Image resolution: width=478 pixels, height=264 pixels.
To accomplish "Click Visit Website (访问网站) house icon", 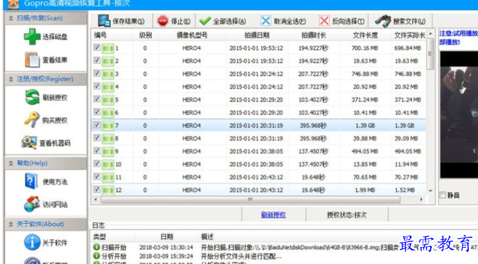I will [32, 204].
